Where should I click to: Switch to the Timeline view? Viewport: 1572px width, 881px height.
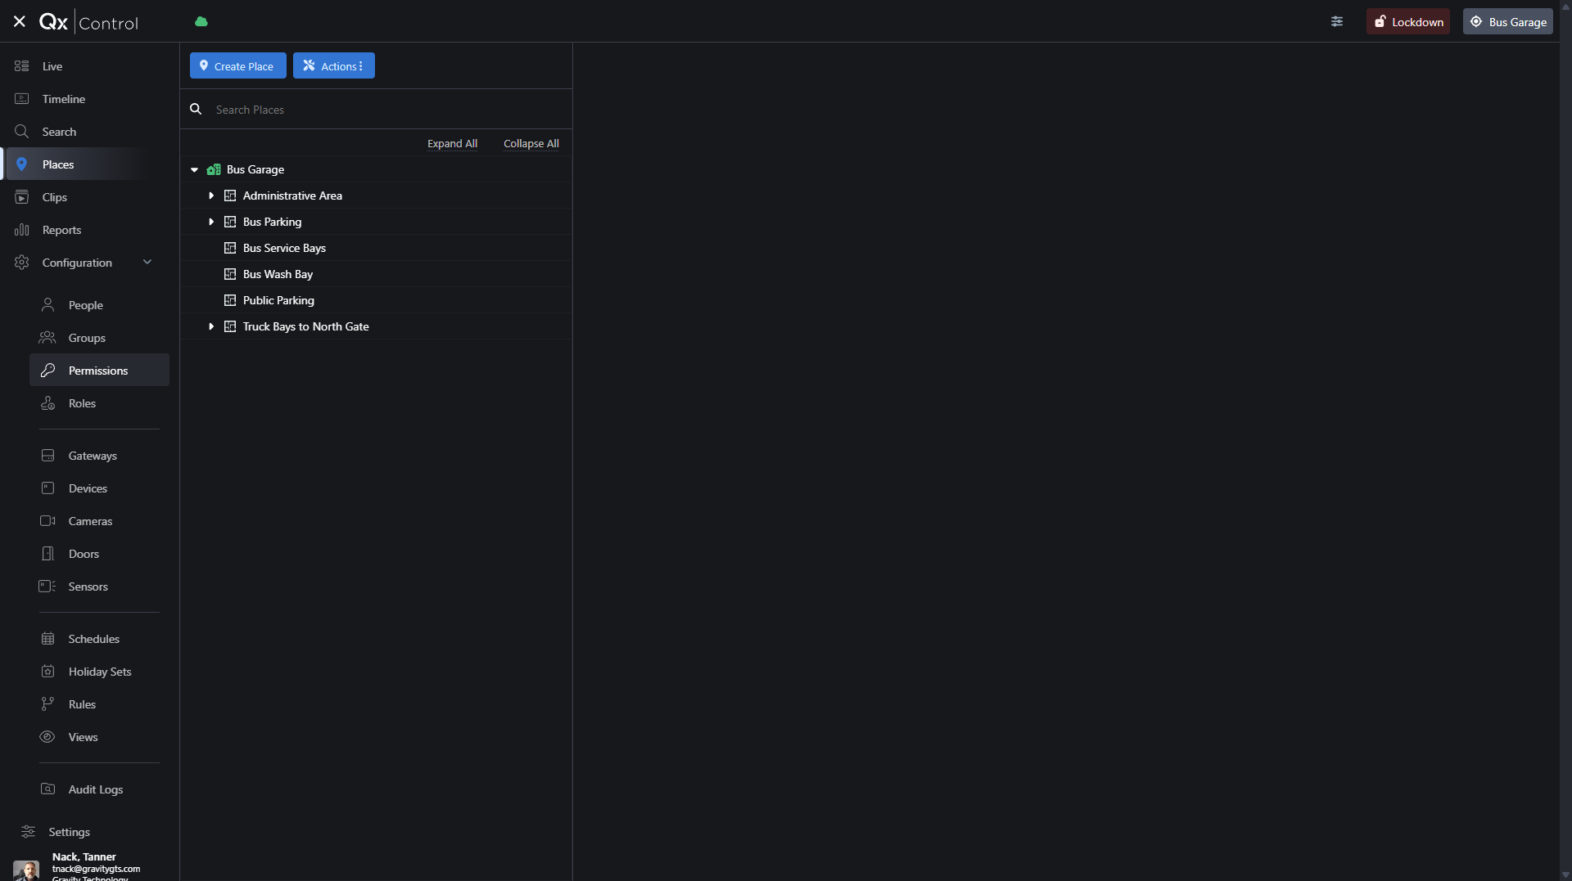click(63, 99)
